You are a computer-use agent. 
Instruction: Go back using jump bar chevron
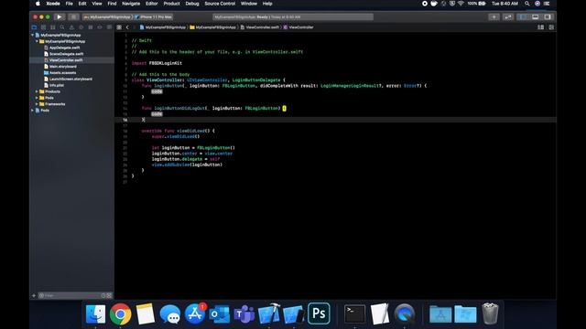point(127,27)
